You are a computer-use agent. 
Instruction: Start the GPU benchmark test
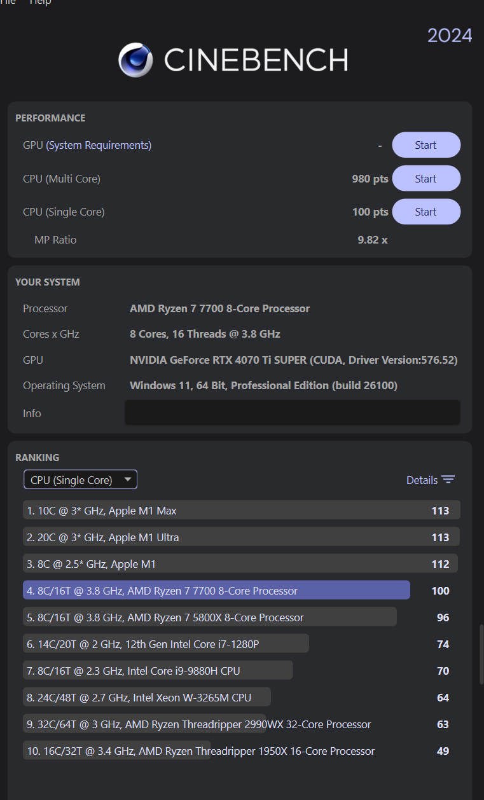(x=426, y=145)
